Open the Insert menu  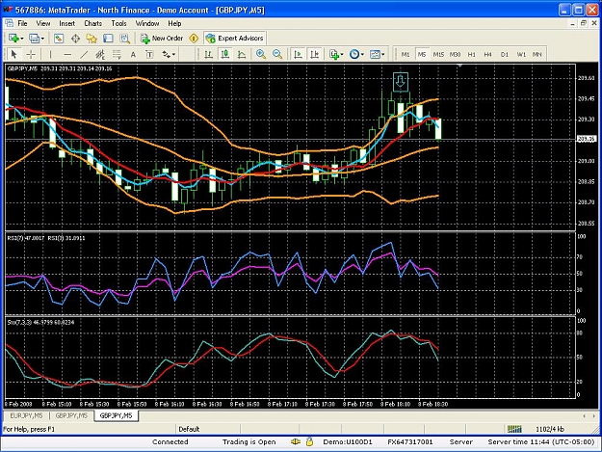tap(66, 23)
